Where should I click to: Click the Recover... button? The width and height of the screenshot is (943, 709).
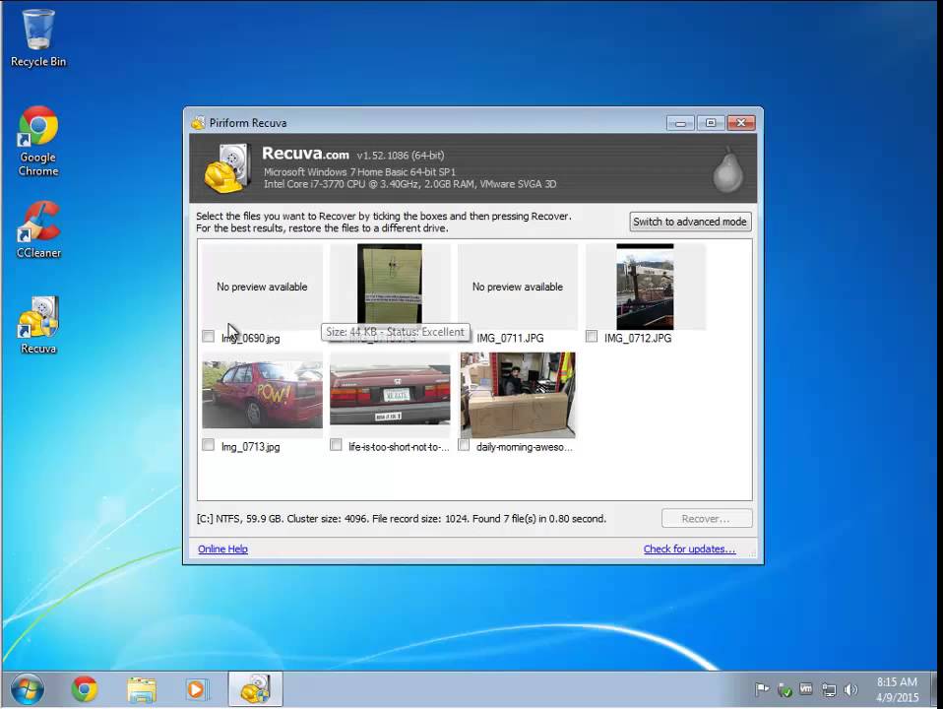(x=707, y=518)
